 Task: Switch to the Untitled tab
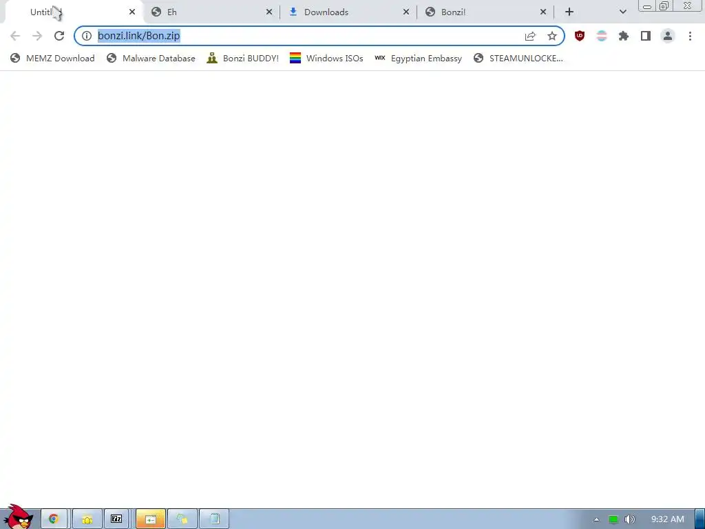pos(74,12)
